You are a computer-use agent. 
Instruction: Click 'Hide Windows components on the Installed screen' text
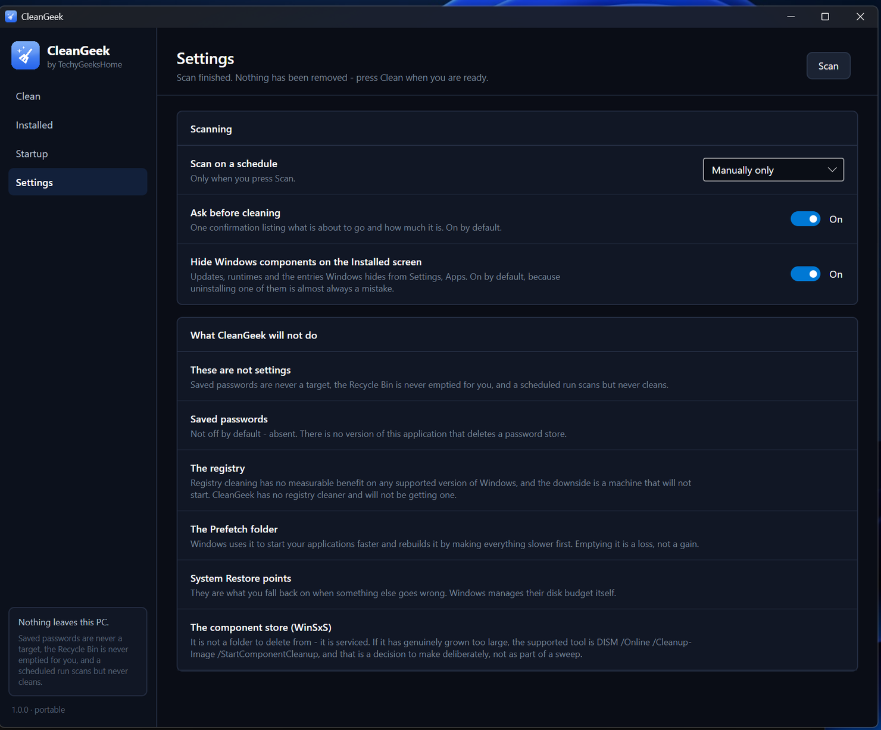click(x=306, y=262)
